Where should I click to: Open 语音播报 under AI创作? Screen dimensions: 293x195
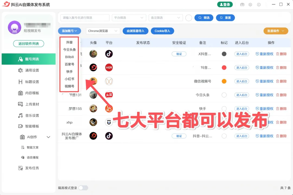click(30, 158)
